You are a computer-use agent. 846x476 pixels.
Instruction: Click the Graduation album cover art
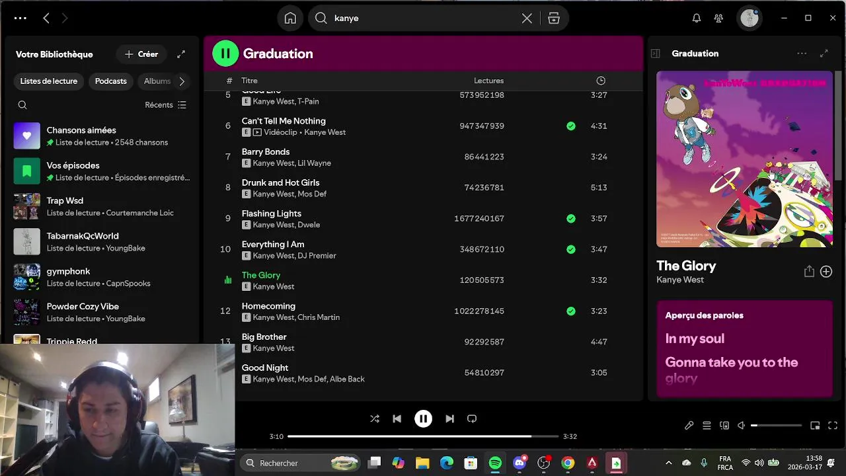[744, 159]
